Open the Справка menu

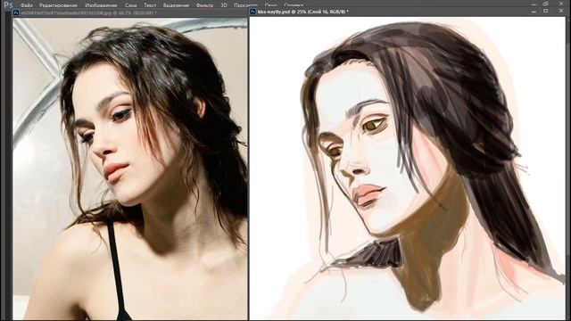coord(294,5)
